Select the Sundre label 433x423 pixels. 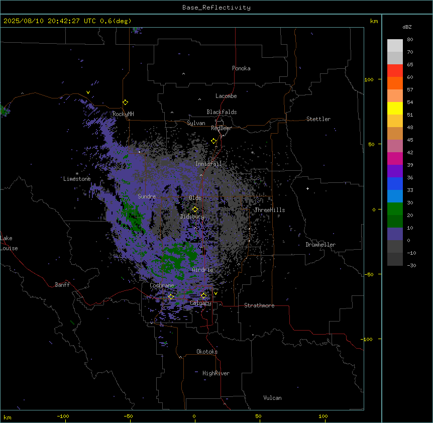[x=147, y=196]
